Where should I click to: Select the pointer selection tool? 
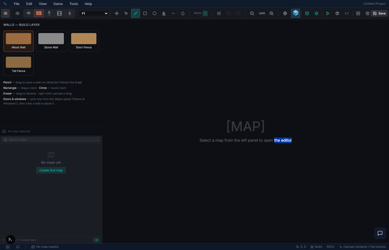126,13
